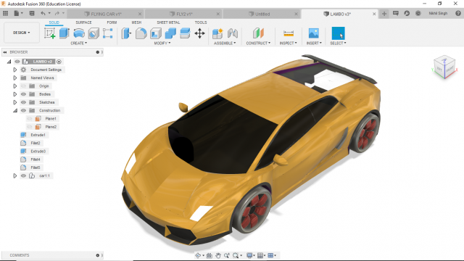Activate the Move/Copy tool
Image resolution: width=464 pixels, height=261 pixels.
pos(200,33)
